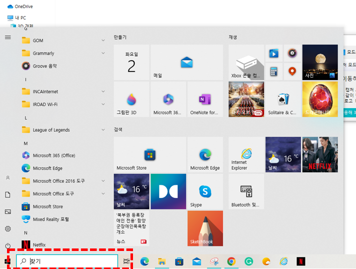The image size is (356, 269).
Task: Open the Calculator small tile
Action: 274,72
